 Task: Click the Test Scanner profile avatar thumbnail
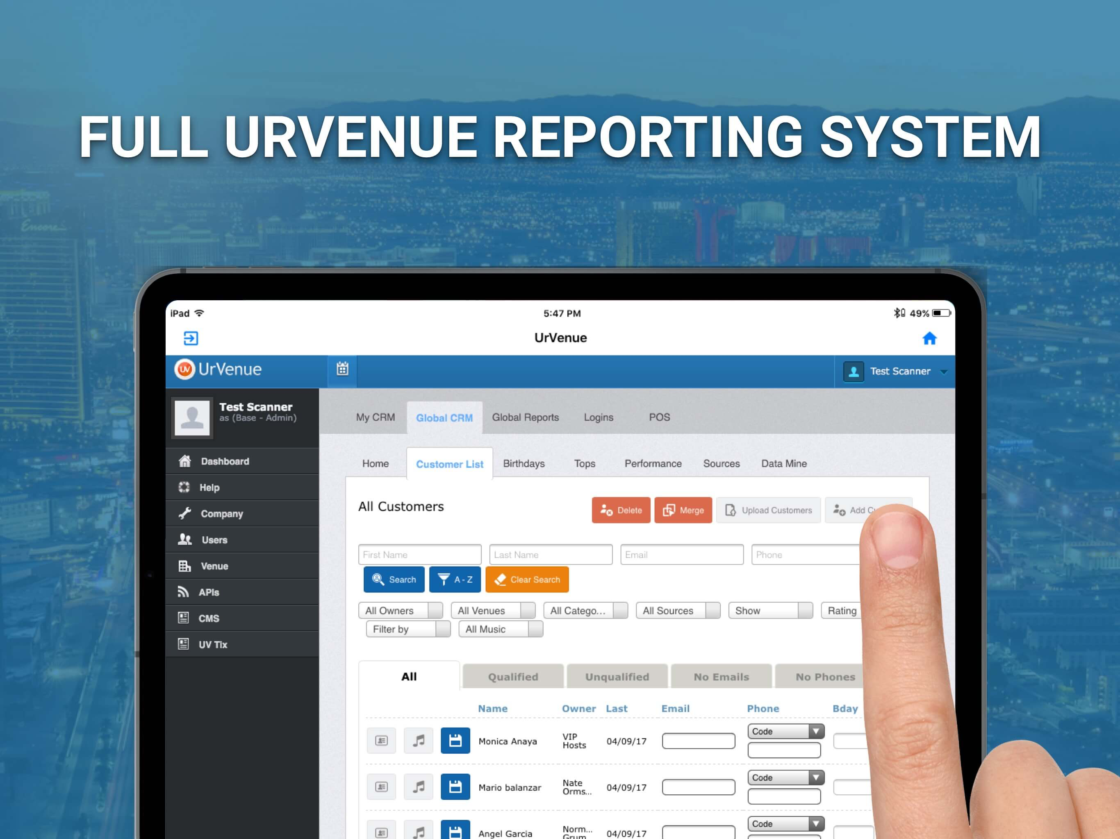pos(192,418)
